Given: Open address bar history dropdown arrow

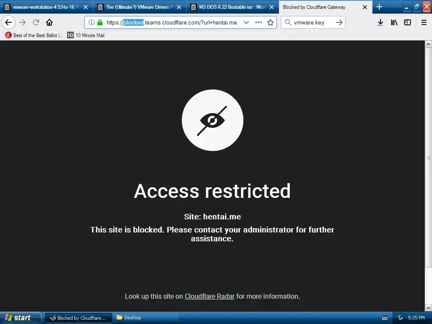Looking at the screenshot, I should click(246, 22).
